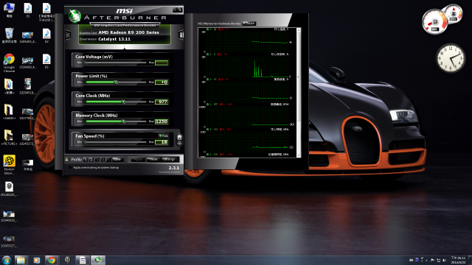The image size is (472, 265).
Task: Open the Recycle Bin desktop icon
Action: pos(9,35)
